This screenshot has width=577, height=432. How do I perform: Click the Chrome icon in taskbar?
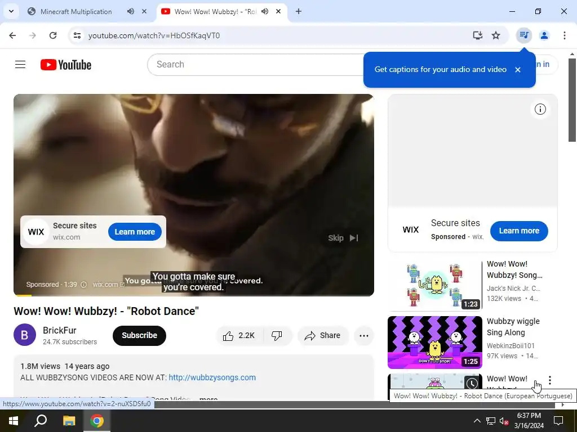[97, 421]
